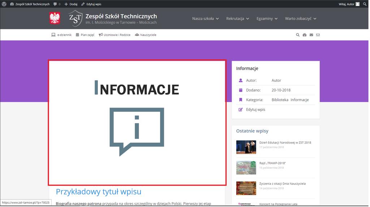Screen dimensions: 370x207
Task: Open the e-dziennik link
Action: click(x=64, y=35)
